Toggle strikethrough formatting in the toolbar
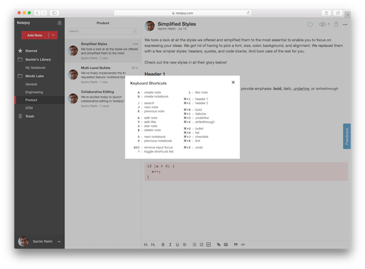Image resolution: width=365 pixels, height=269 pixels. pyautogui.click(x=185, y=244)
